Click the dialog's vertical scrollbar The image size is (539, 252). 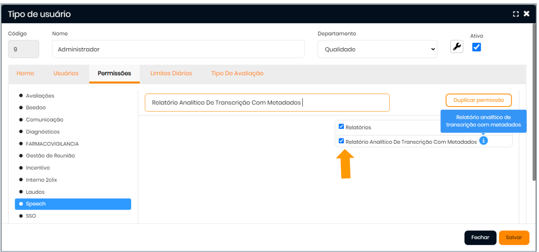pyautogui.click(x=534, y=104)
